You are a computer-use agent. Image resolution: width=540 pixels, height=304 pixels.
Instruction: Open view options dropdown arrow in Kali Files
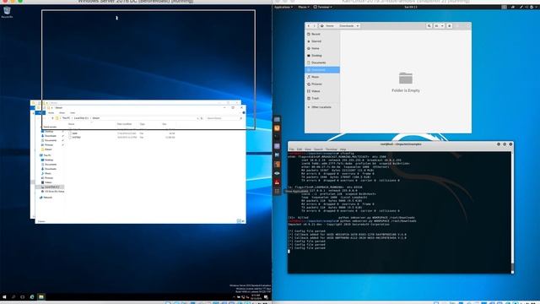point(442,26)
